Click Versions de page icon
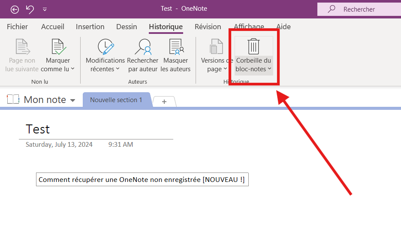The width and height of the screenshot is (401, 239). click(216, 47)
